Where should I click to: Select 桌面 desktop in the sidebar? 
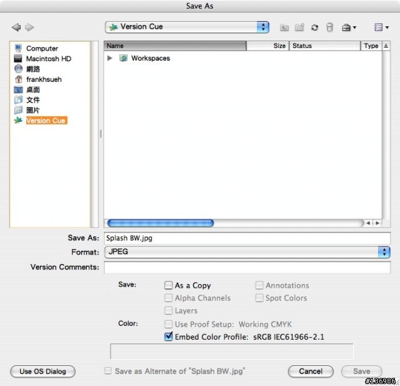click(x=33, y=89)
